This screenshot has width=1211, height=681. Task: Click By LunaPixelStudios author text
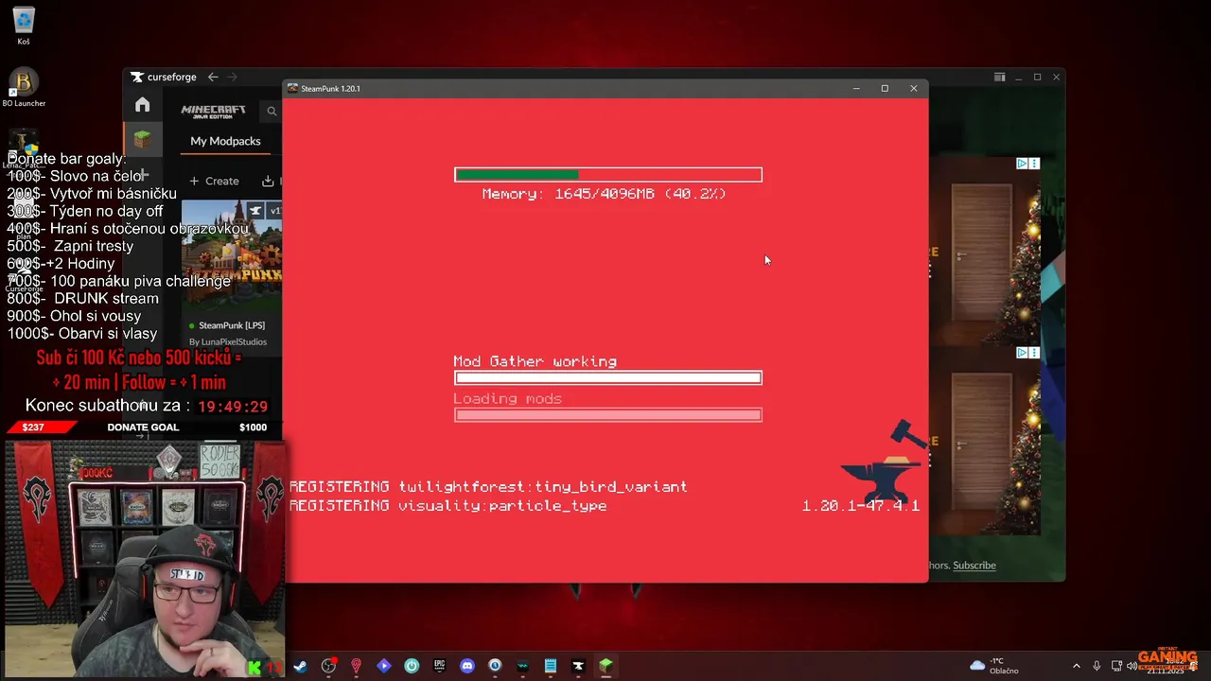point(228,341)
